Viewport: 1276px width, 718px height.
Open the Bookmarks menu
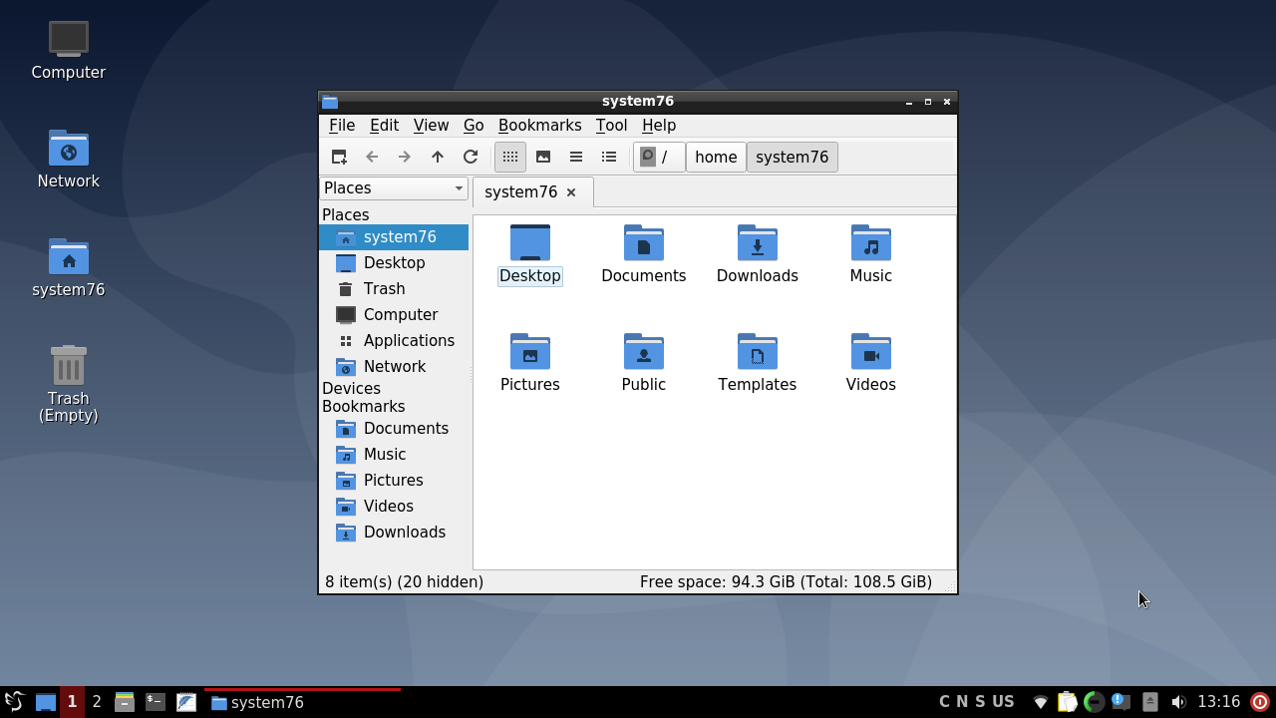pyautogui.click(x=539, y=125)
